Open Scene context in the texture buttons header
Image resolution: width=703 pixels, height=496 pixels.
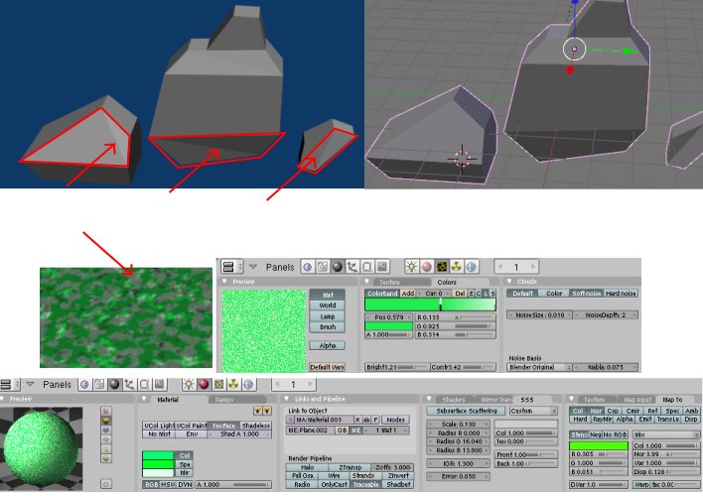click(x=381, y=267)
